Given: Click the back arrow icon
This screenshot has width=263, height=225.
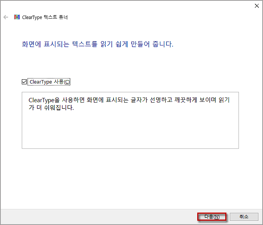Looking at the screenshot, I should click(6, 17).
